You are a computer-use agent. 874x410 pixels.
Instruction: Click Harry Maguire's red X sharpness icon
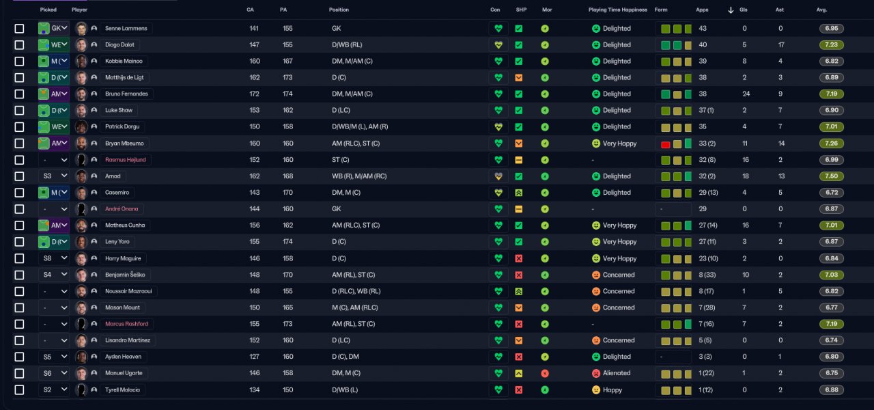[x=519, y=258]
